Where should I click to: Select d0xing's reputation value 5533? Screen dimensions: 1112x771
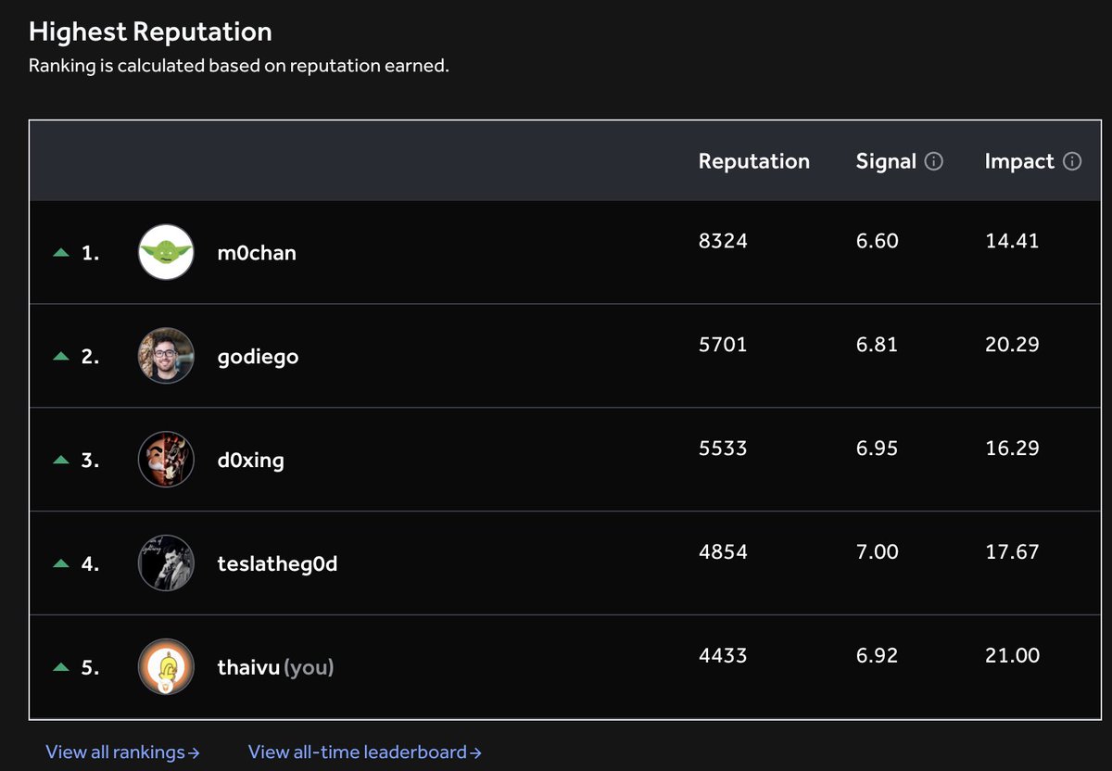click(x=723, y=449)
